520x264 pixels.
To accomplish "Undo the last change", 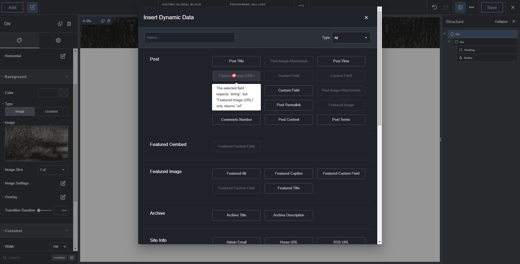I will pyautogui.click(x=435, y=7).
